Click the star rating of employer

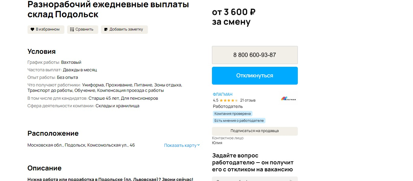coord(229,100)
